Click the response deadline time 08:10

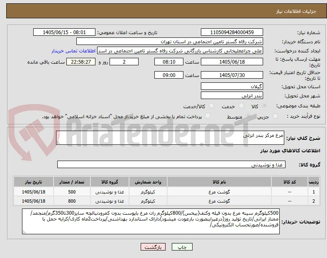pyautogui.click(x=169, y=62)
